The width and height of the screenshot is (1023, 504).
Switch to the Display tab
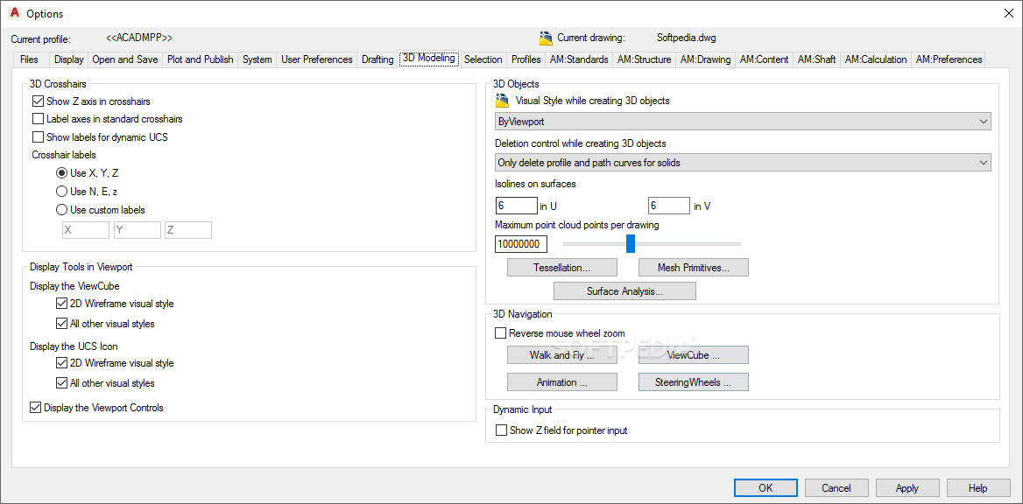click(68, 59)
